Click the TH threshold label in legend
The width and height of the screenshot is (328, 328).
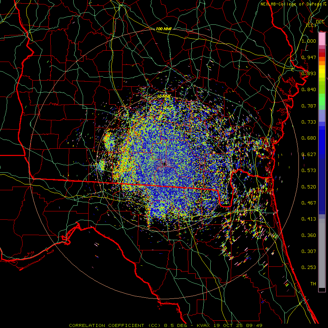[x=313, y=284]
